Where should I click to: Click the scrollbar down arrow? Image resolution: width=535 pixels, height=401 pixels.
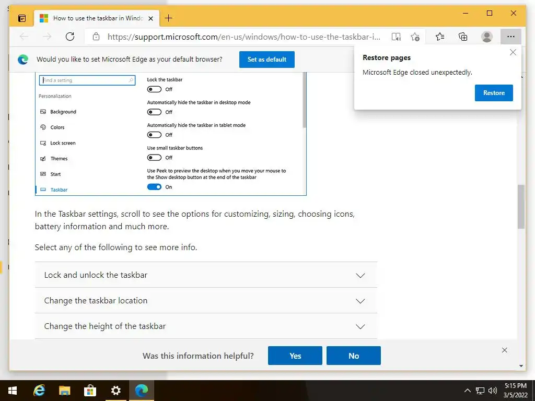[521, 366]
